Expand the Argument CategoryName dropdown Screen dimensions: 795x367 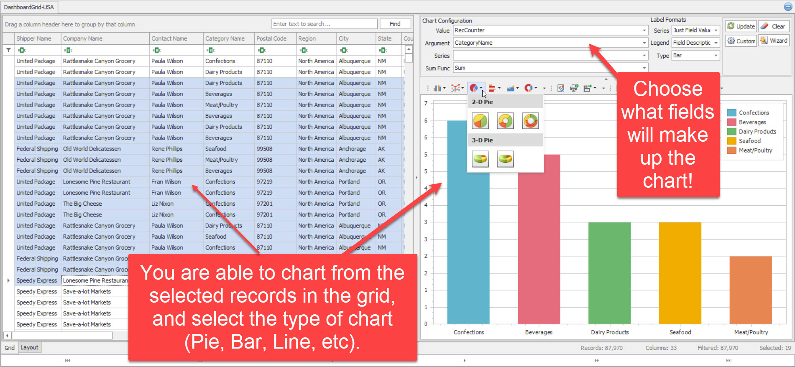(x=644, y=43)
